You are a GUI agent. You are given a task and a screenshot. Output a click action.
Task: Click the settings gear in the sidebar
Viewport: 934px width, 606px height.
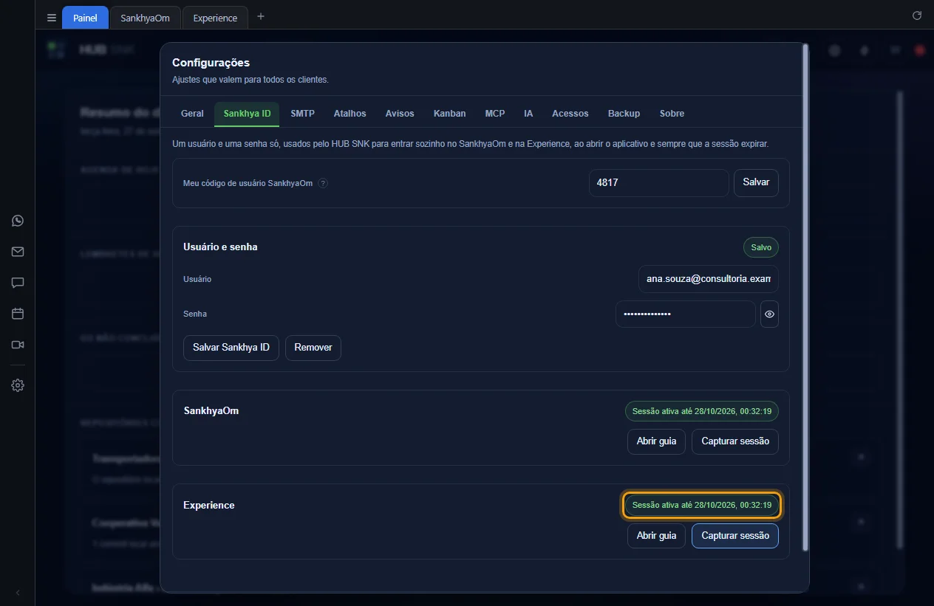pyautogui.click(x=18, y=385)
